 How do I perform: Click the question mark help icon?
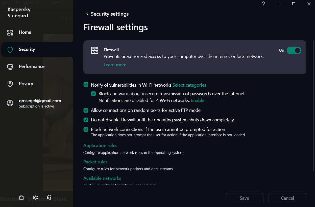pyautogui.click(x=263, y=4)
